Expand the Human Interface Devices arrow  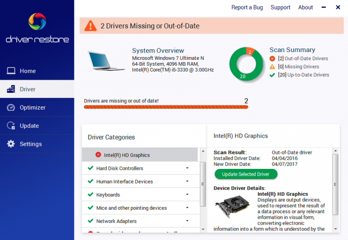pos(187,182)
